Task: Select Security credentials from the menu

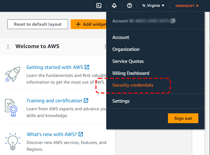Action: (133, 85)
